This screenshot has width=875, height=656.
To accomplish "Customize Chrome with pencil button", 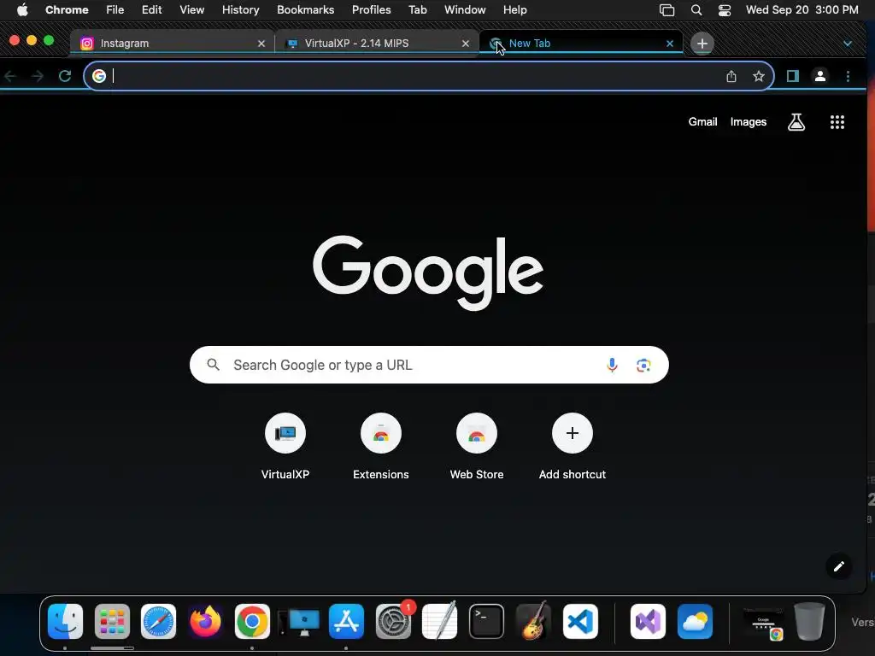I will click(x=839, y=567).
